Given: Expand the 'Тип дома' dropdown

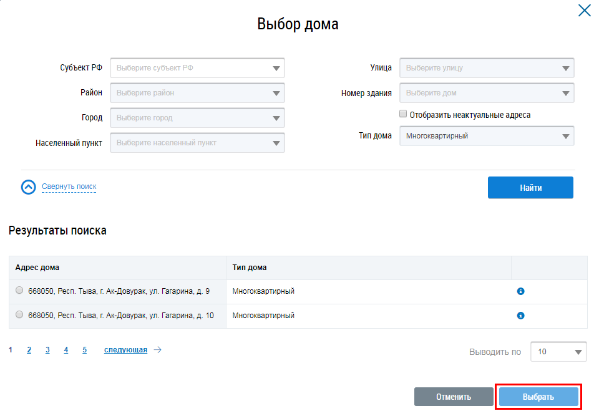Looking at the screenshot, I should point(487,136).
